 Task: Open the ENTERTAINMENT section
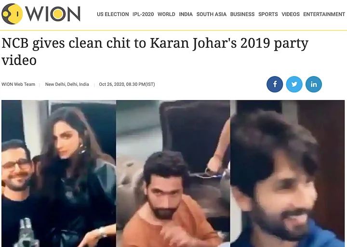(324, 14)
